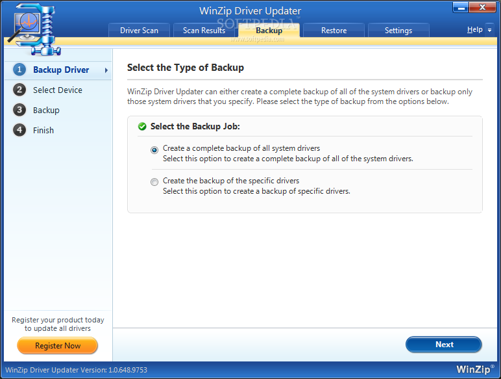Click the step 2 number badge

click(x=19, y=90)
